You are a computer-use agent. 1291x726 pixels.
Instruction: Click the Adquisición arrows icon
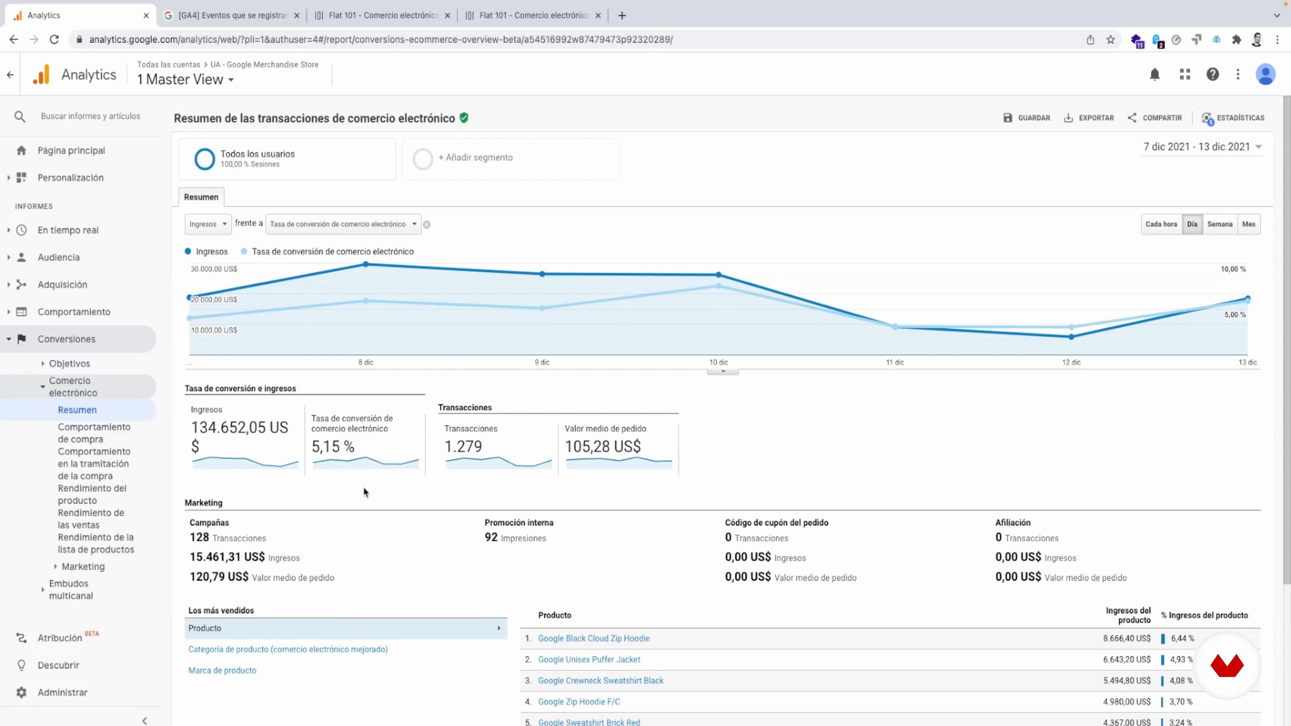point(21,285)
